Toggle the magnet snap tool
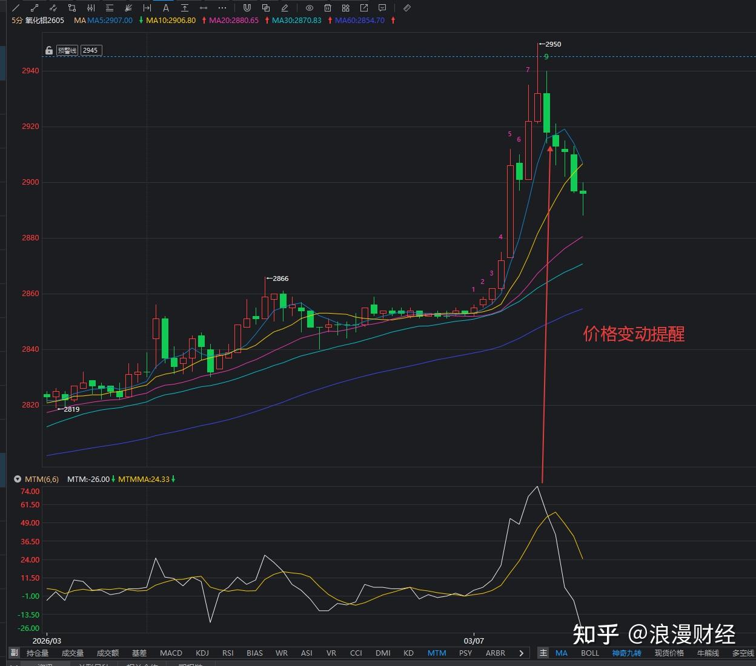Image resolution: width=756 pixels, height=666 pixels. (x=247, y=8)
